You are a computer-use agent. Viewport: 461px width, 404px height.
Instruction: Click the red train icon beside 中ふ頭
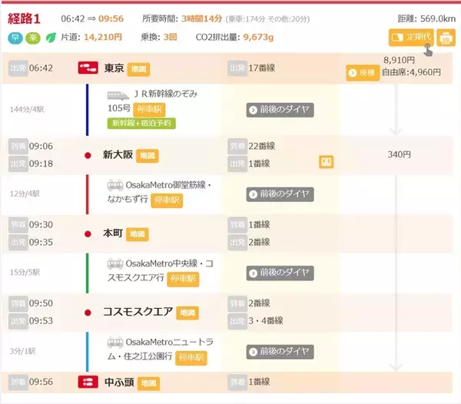tap(88, 382)
